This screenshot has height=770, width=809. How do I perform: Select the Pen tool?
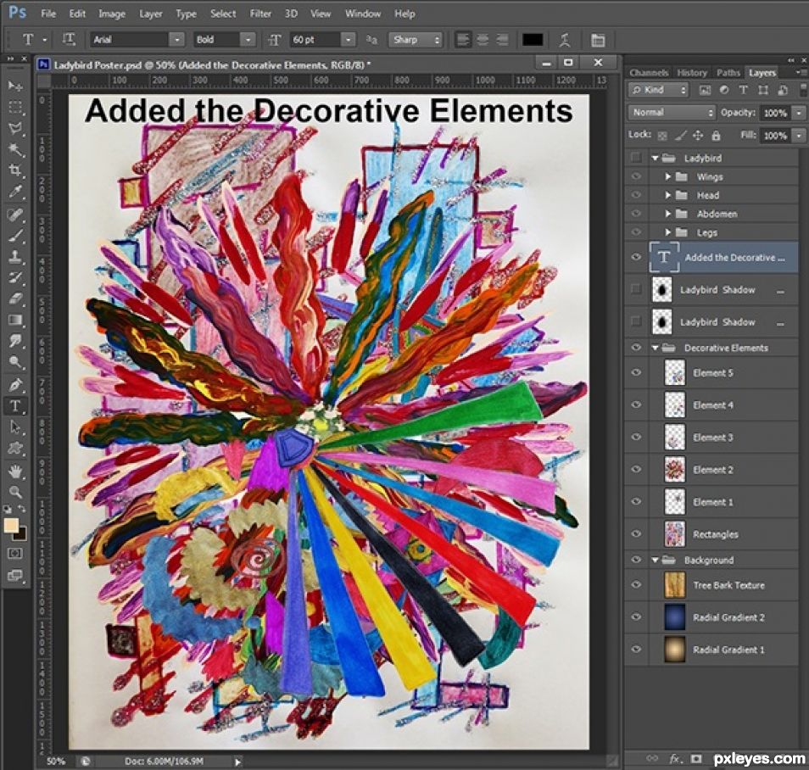(15, 386)
